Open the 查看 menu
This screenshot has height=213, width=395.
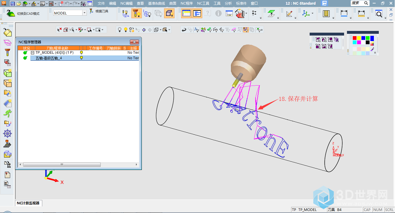point(140,3)
